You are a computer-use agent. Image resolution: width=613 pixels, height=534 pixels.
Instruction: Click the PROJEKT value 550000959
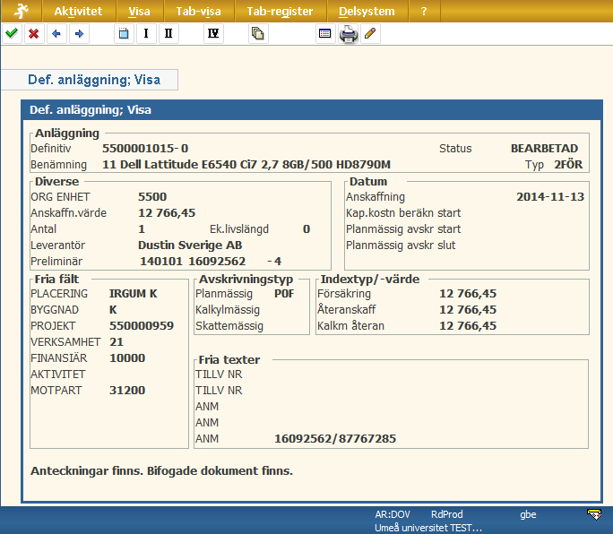[x=142, y=325]
